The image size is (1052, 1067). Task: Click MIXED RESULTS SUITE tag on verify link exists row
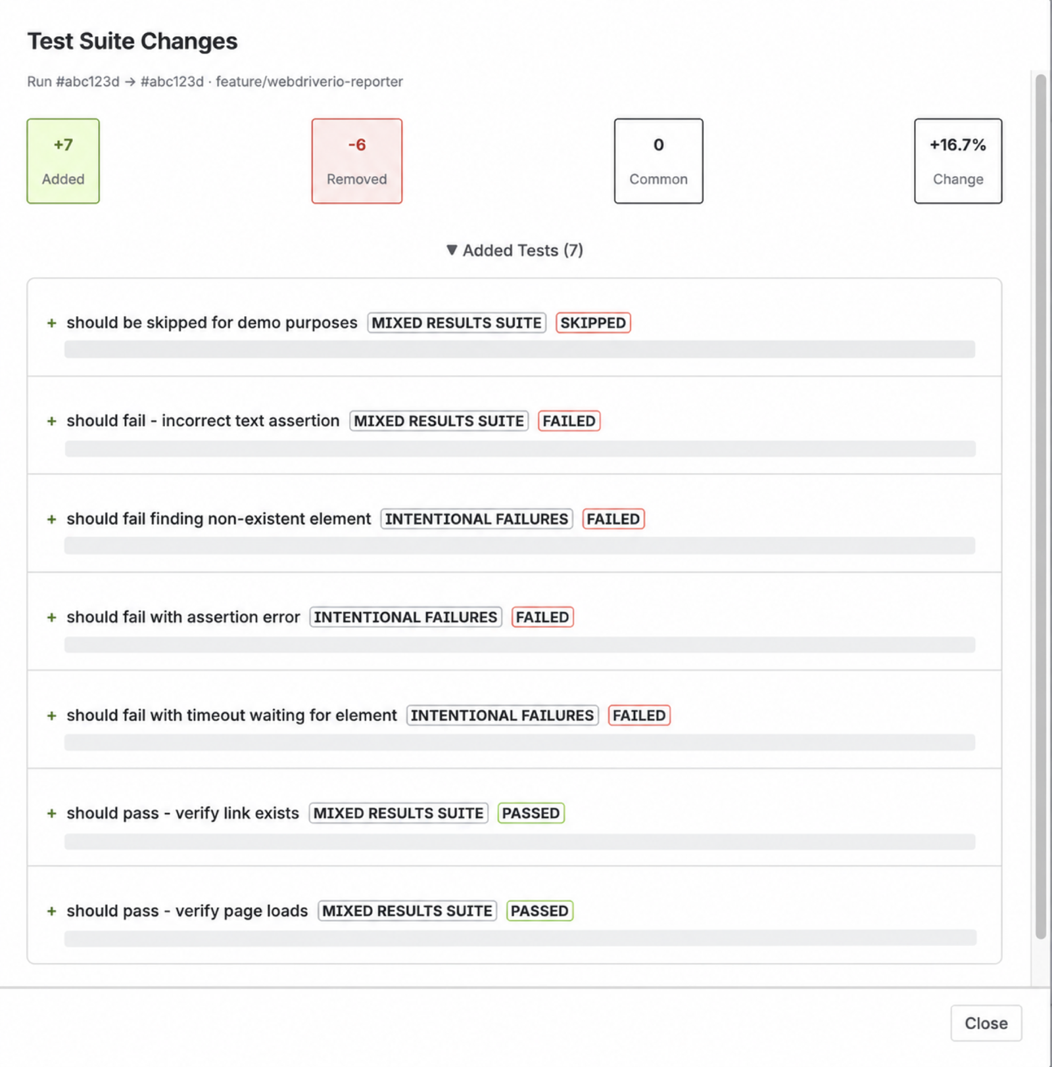tap(398, 813)
